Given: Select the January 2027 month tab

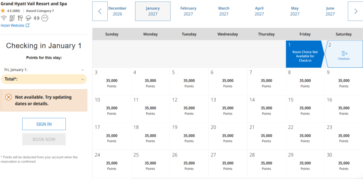Looking at the screenshot, I should (x=153, y=11).
